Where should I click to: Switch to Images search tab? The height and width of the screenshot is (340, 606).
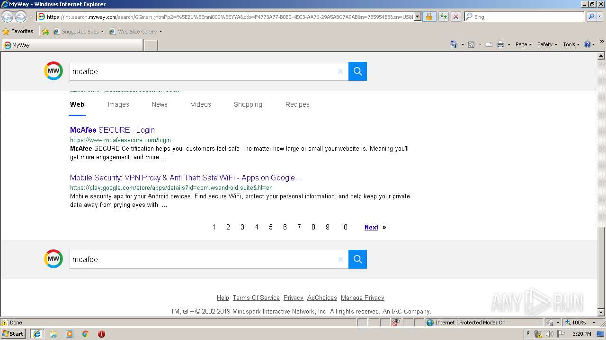118,104
